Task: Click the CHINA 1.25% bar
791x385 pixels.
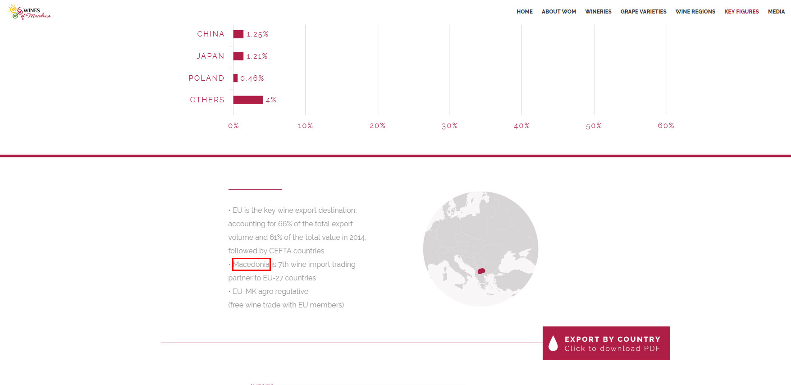Action: [x=238, y=34]
